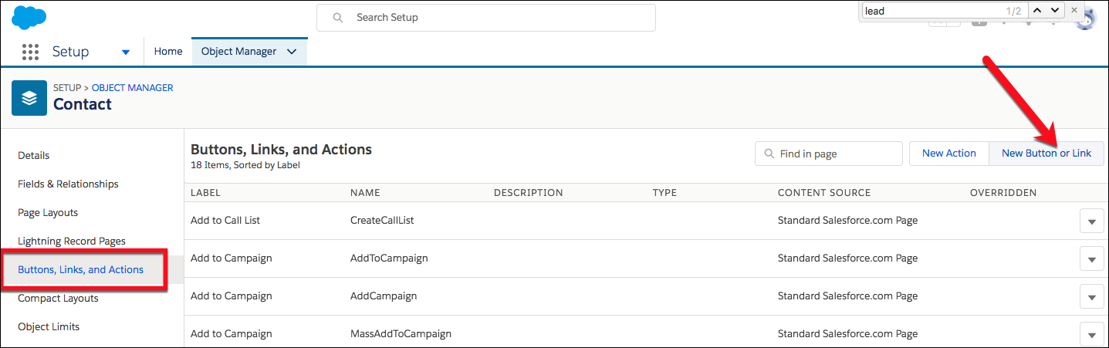
Task: Click Standard Salesforce.com Page in AddCampaign row
Action: (847, 296)
